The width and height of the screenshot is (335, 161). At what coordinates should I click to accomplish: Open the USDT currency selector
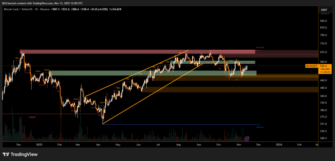[324, 10]
